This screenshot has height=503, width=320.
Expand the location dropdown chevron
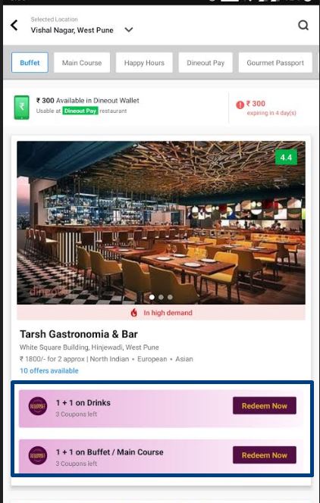(129, 30)
